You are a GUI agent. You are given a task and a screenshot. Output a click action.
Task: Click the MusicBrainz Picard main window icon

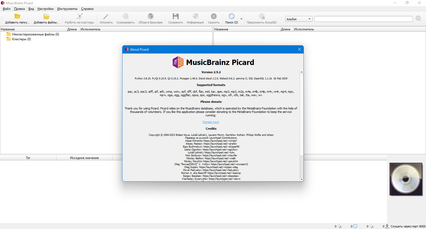click(3, 3)
